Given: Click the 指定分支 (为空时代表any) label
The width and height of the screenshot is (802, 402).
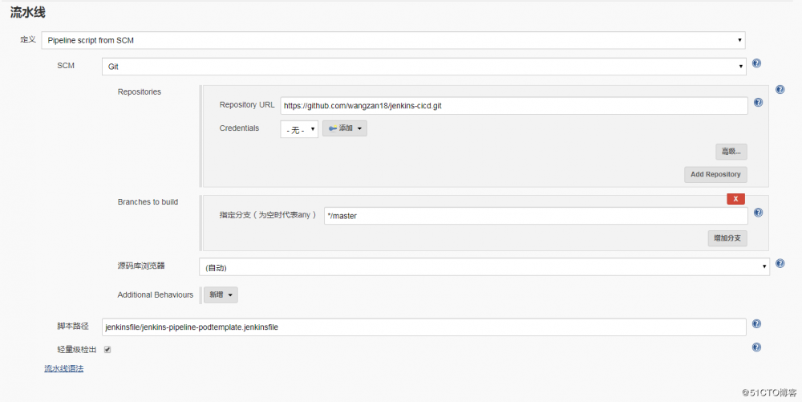Looking at the screenshot, I should pos(268,215).
